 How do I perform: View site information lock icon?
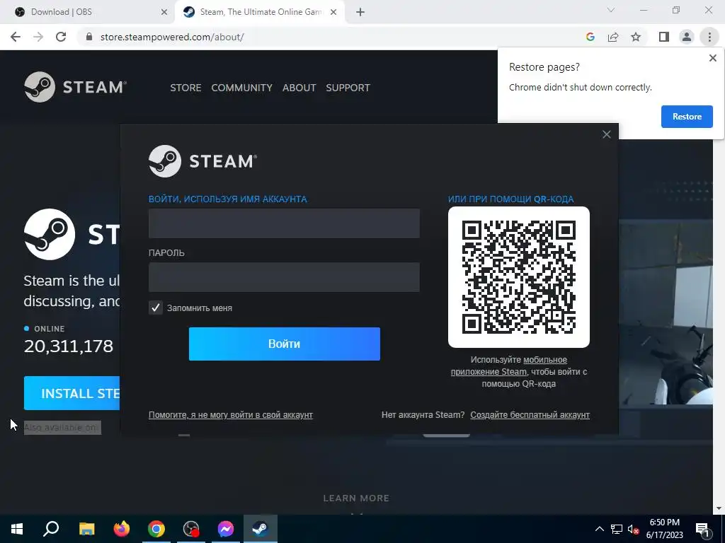[89, 37]
